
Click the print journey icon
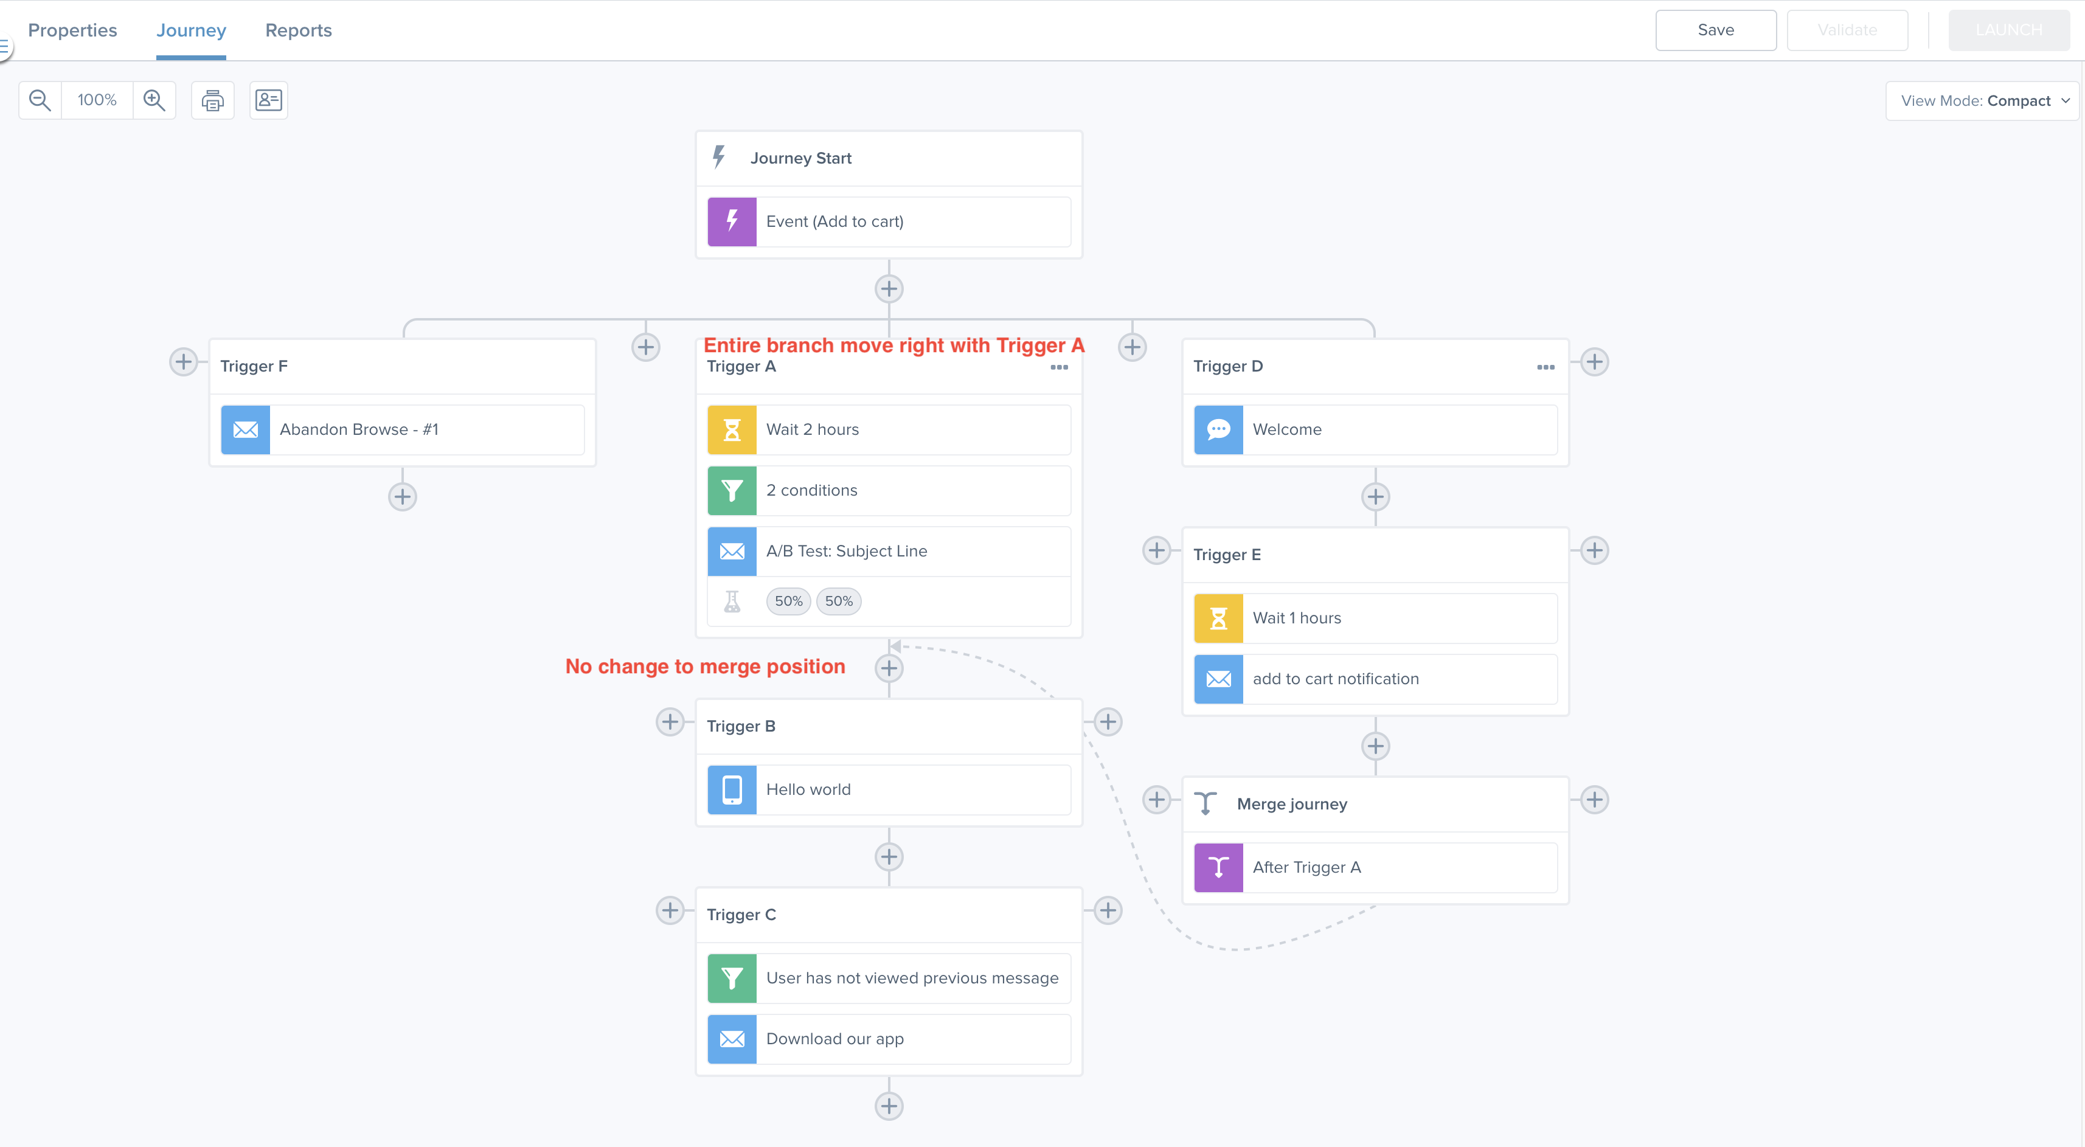(x=213, y=100)
